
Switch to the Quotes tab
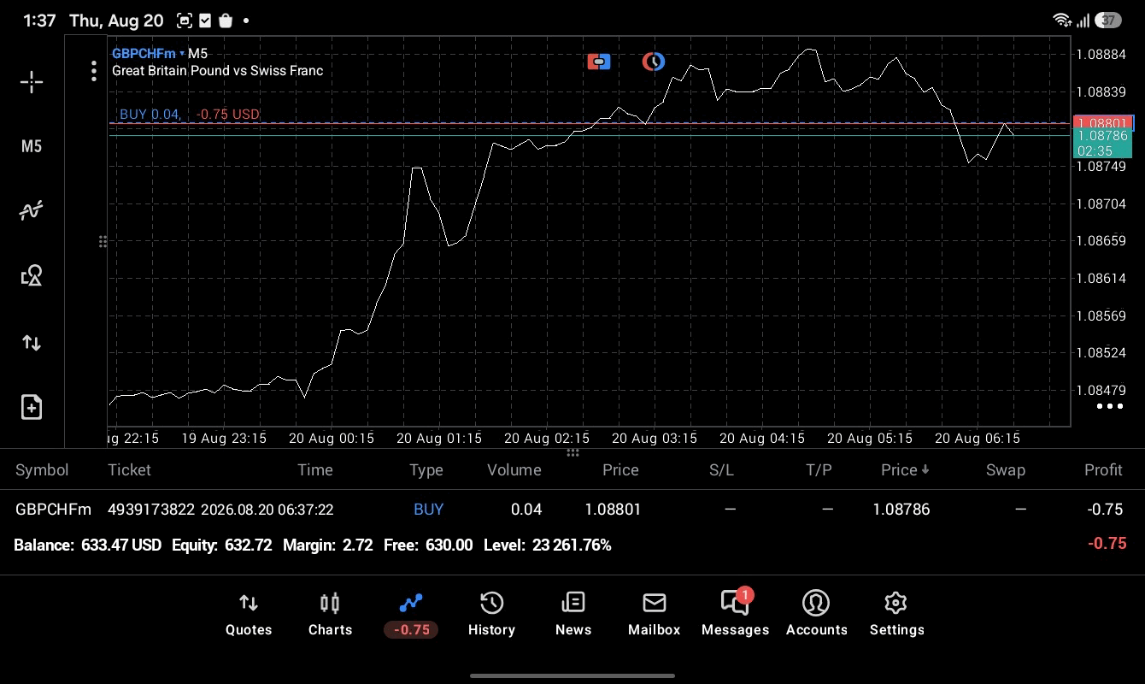click(x=249, y=615)
